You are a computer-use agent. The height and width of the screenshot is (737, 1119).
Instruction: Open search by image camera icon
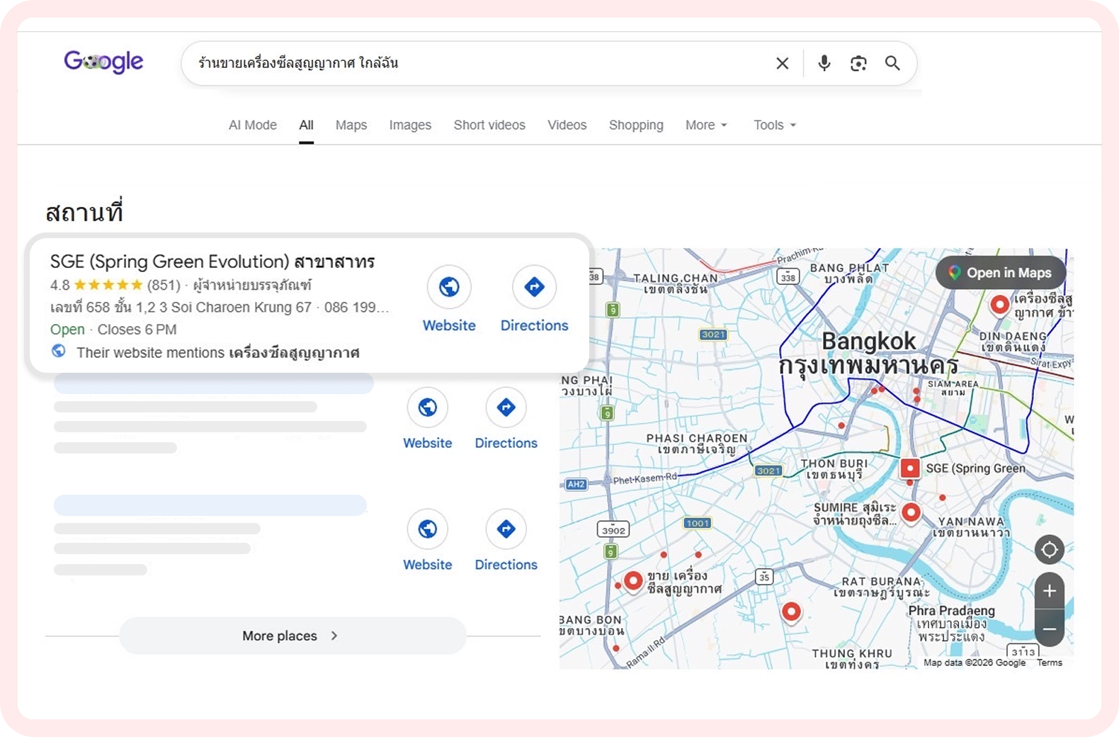coord(858,63)
